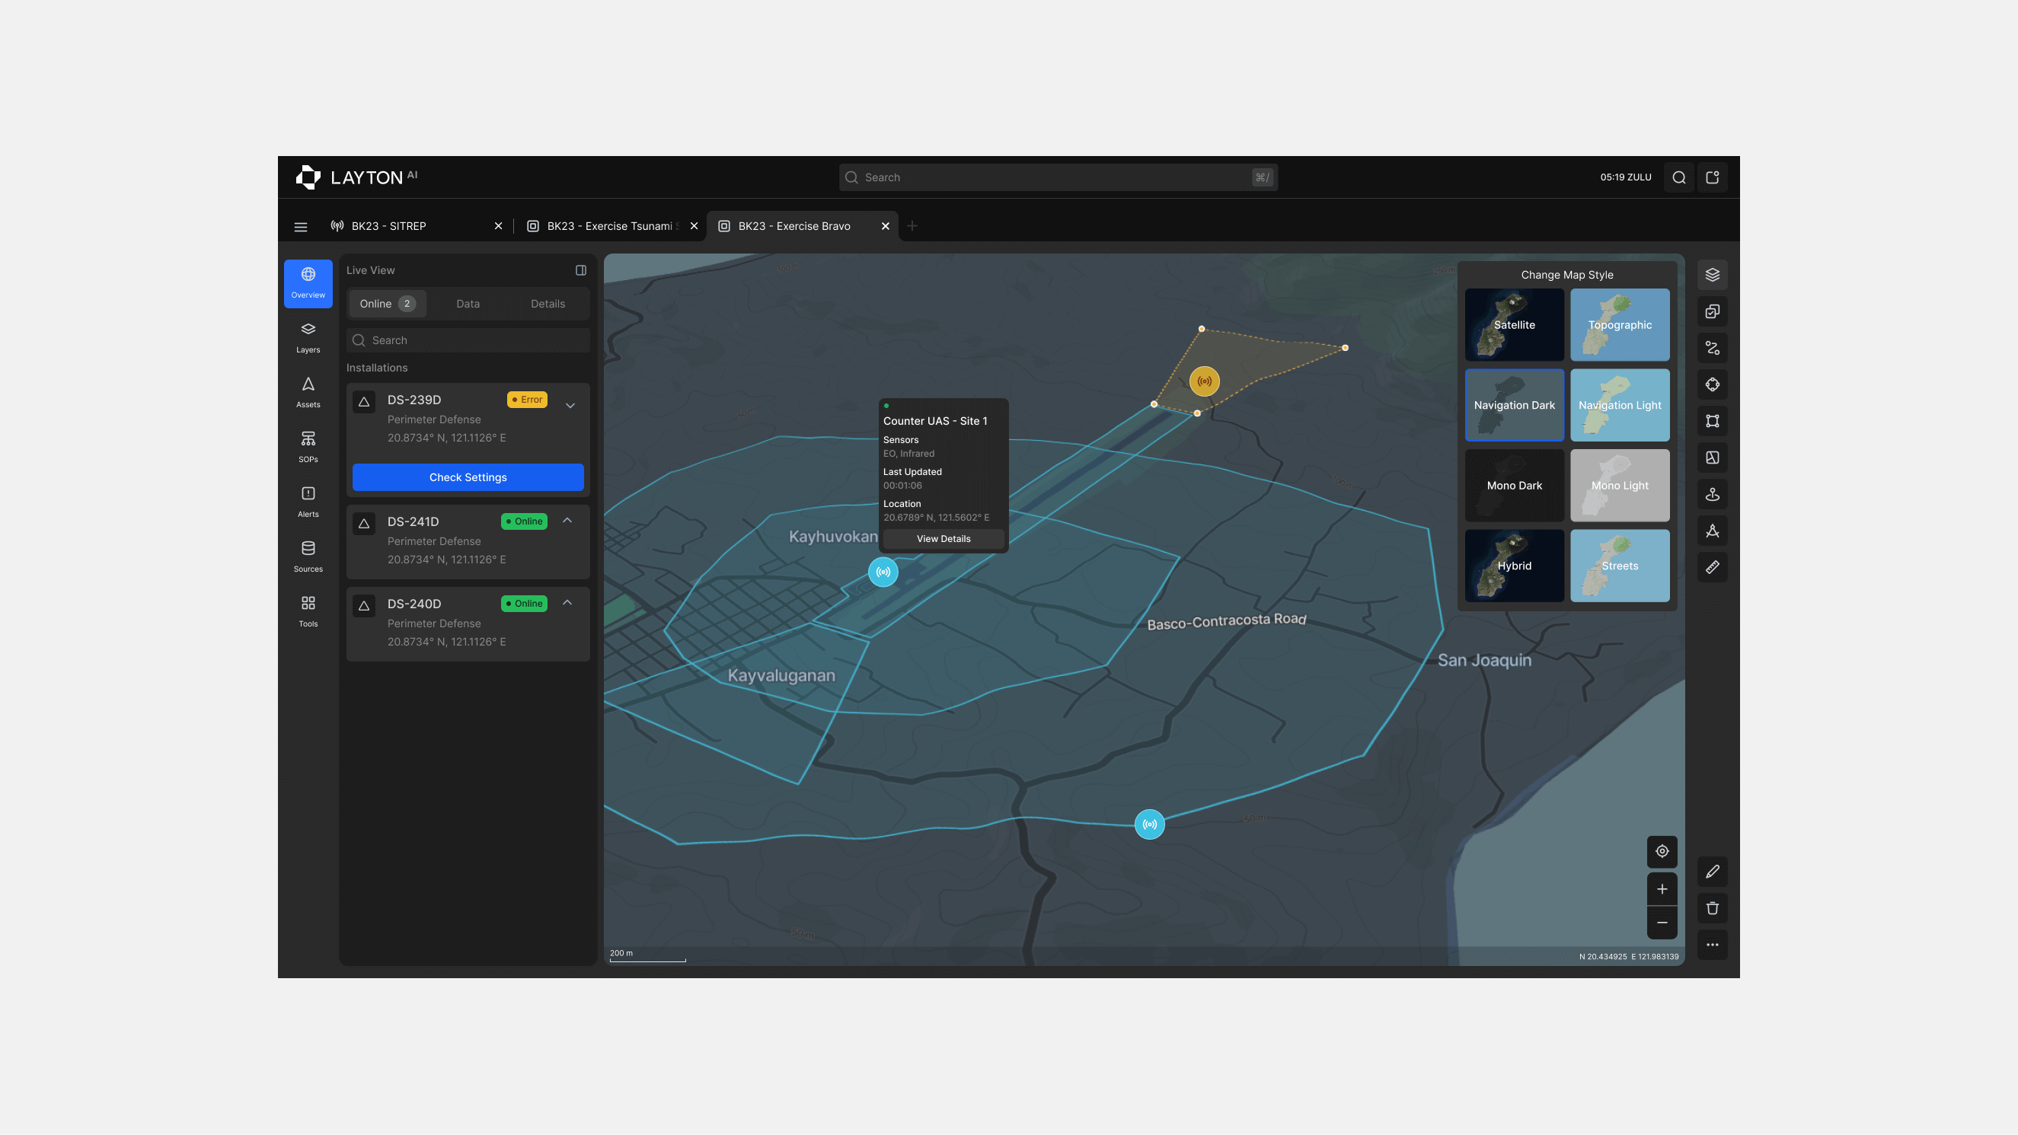Choose the Mono Dark map style
Image resolution: width=2018 pixels, height=1135 pixels.
tap(1515, 486)
